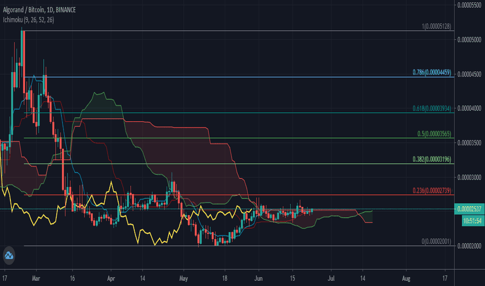Click the 0.236(0.00002739) Fibonacci label
Image resolution: width=485 pixels, height=286 pixels.
432,190
